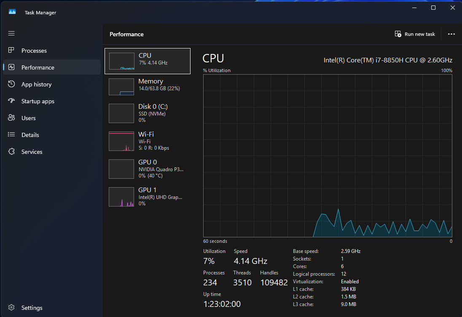Select the Performance page label
Image resolution: width=462 pixels, height=317 pixels.
click(38, 67)
